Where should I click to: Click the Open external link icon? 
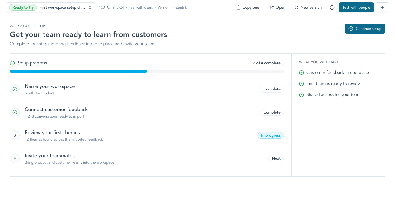coord(272,7)
